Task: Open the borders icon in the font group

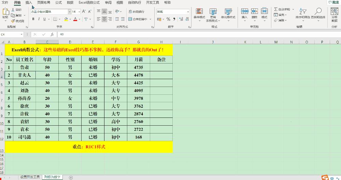Action: (x=55, y=19)
